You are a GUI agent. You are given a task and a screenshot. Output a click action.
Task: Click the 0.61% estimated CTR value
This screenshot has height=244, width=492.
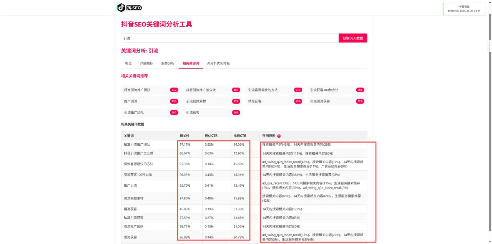click(209, 186)
